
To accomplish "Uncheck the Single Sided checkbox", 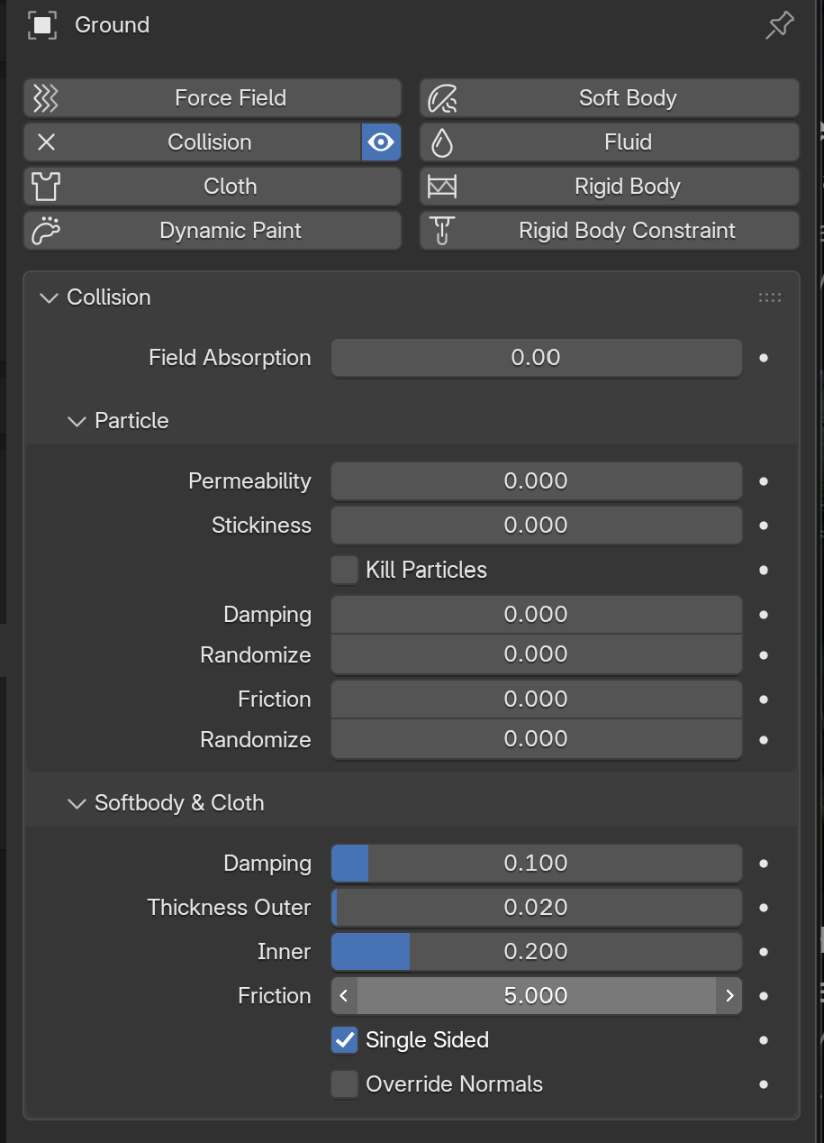I will pyautogui.click(x=344, y=1040).
